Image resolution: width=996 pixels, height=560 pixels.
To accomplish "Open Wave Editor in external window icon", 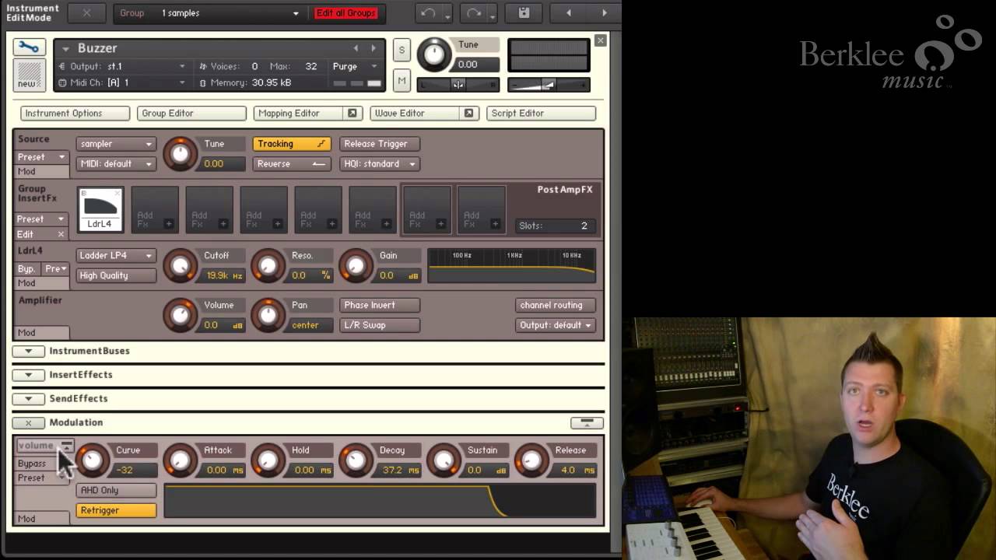I will click(x=468, y=114).
